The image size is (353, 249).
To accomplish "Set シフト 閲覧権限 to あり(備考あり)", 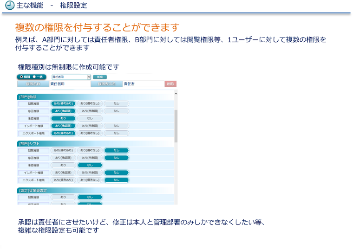I will [63, 150].
